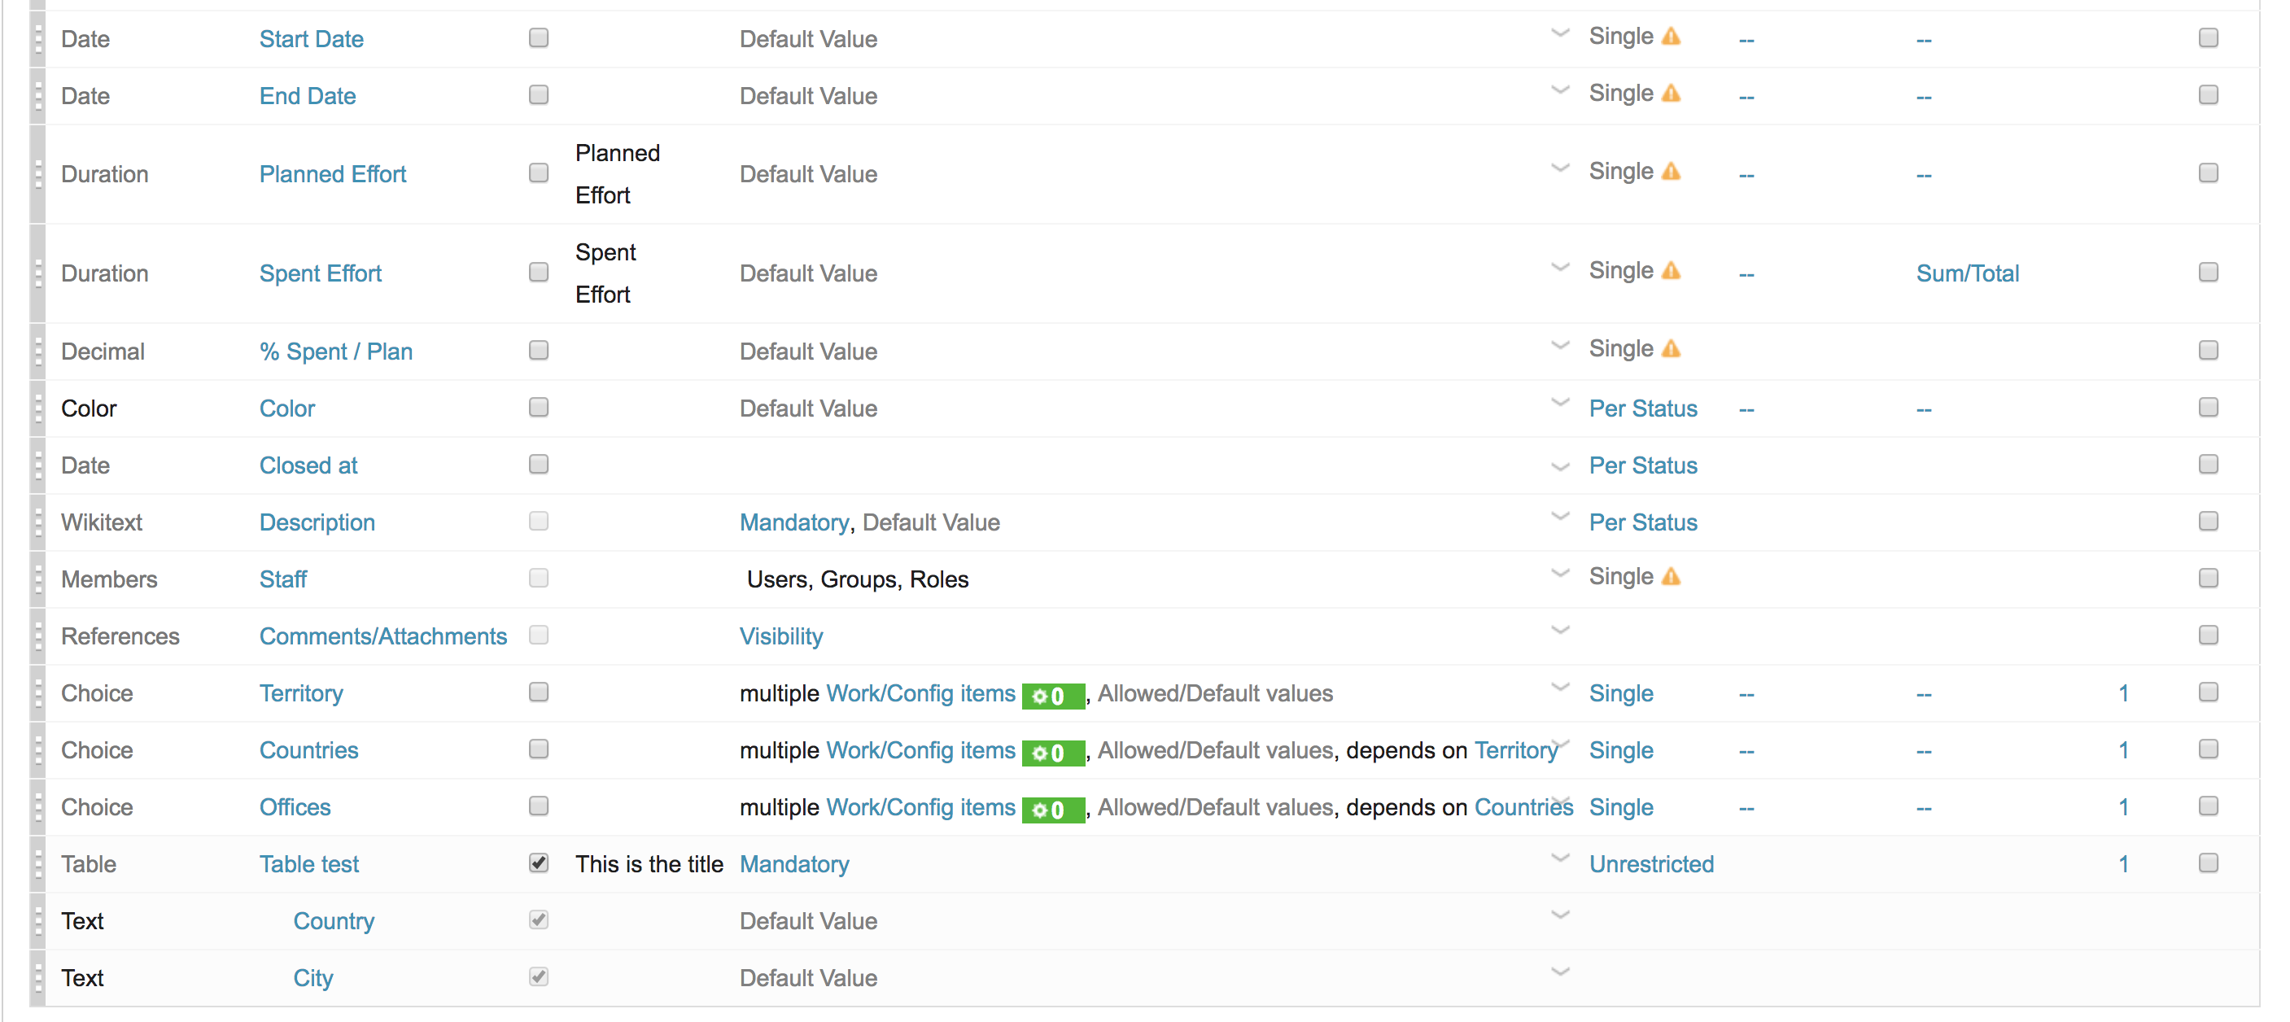Select the warning triangle beside Staff's Single setting
The image size is (2290, 1022).
(x=1672, y=576)
